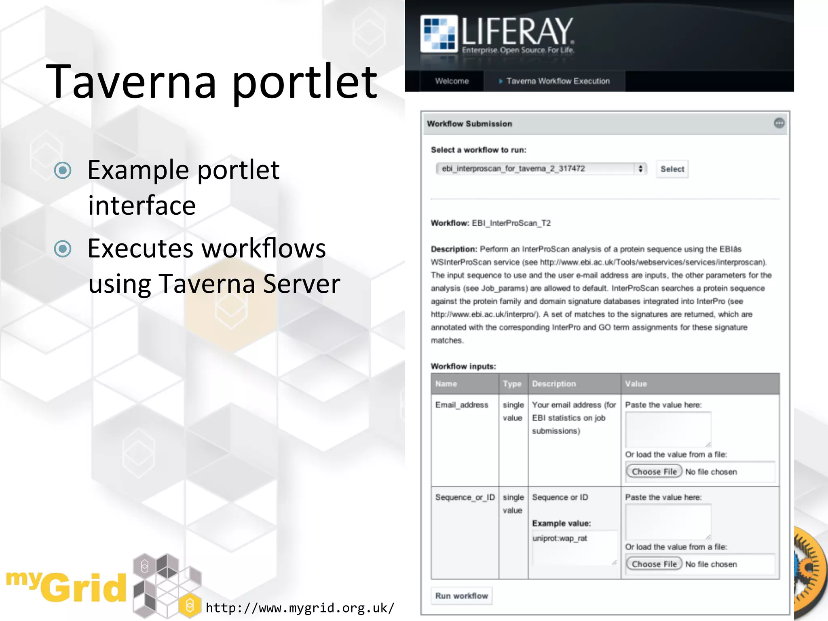The height and width of the screenshot is (621, 828).
Task: Click the Workflow Submission portlet title
Action: 469,124
